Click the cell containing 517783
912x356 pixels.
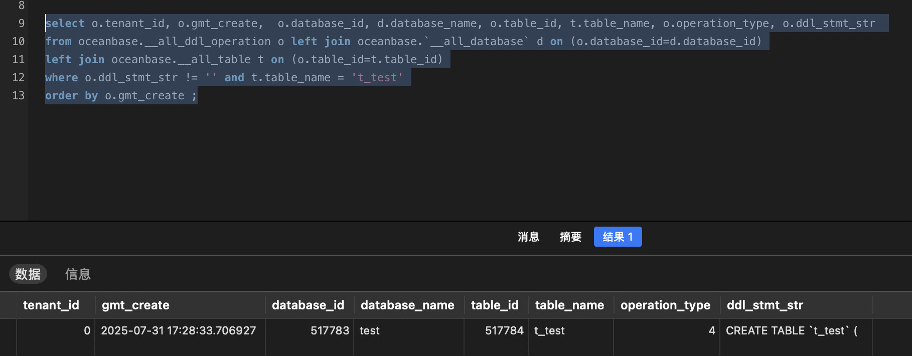[x=329, y=331]
